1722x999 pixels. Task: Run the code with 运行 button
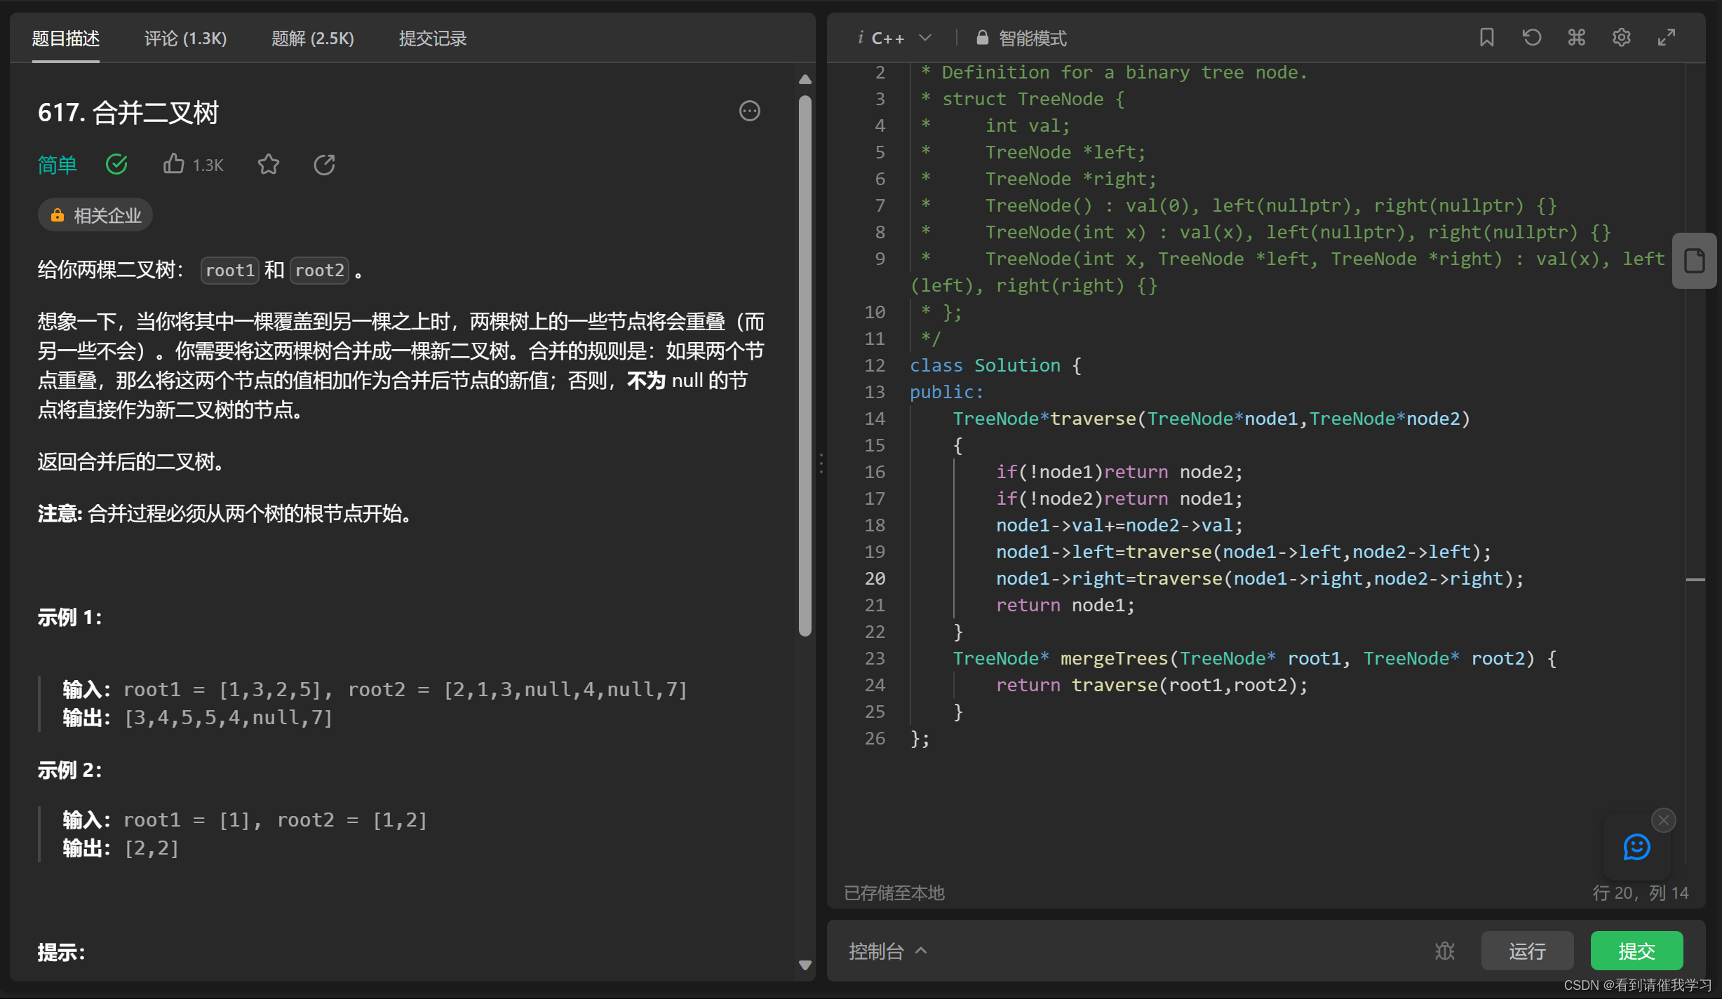1527,951
